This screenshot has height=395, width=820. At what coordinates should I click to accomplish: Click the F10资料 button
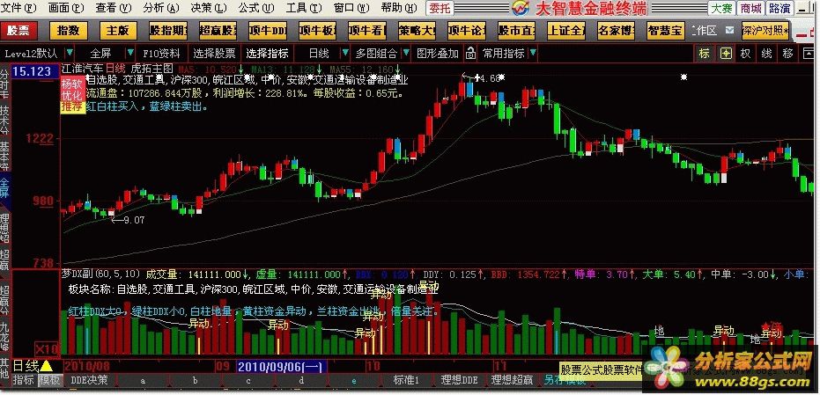(x=161, y=54)
